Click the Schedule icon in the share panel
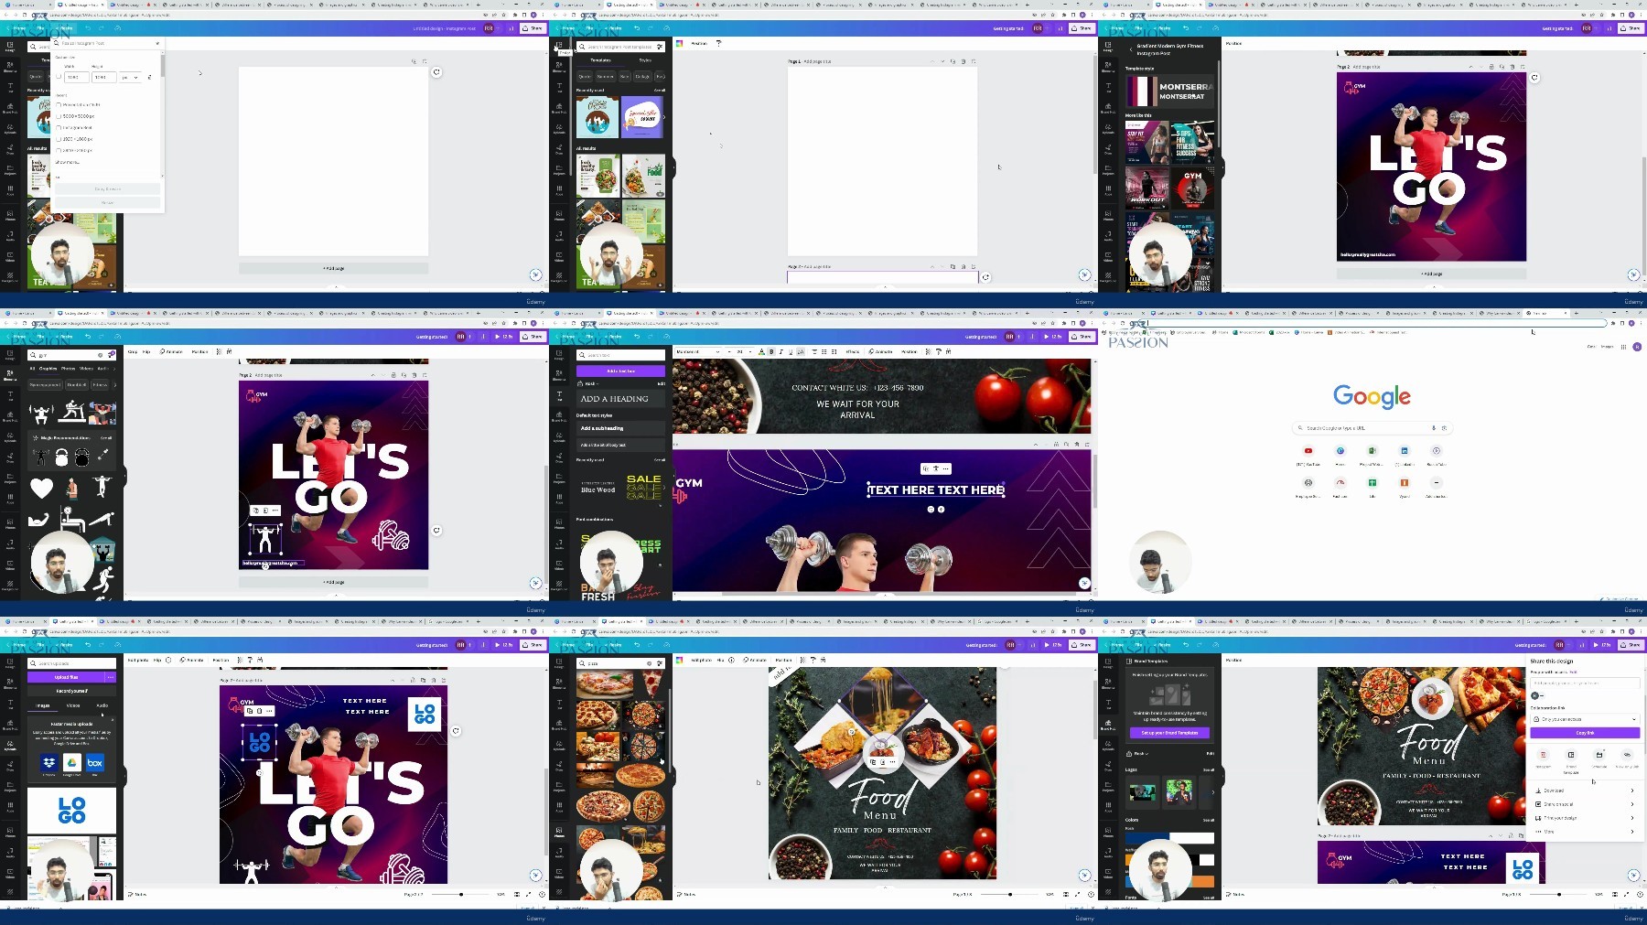1647x925 pixels. pyautogui.click(x=1599, y=755)
